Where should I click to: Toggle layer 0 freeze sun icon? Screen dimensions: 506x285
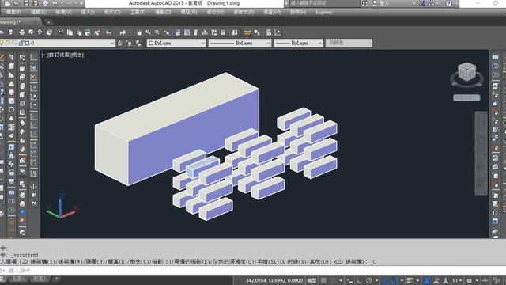[x=7, y=43]
